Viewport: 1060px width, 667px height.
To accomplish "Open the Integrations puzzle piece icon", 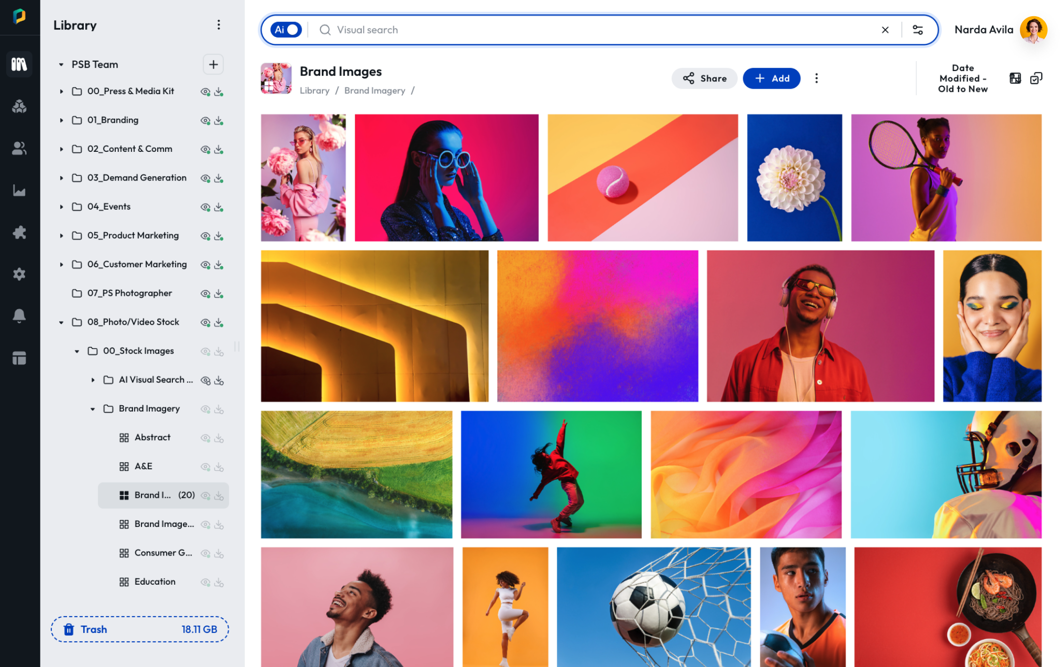I will point(19,232).
